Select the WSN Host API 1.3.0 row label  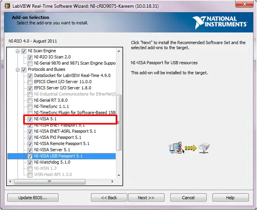click(x=53, y=175)
